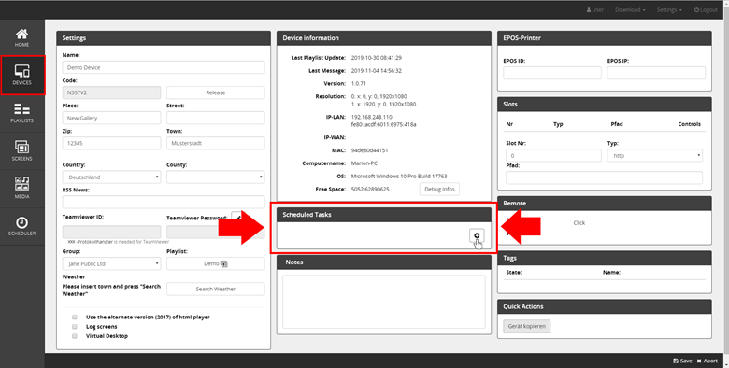The height and width of the screenshot is (368, 729).
Task: Click the Search Weather button
Action: click(216, 289)
